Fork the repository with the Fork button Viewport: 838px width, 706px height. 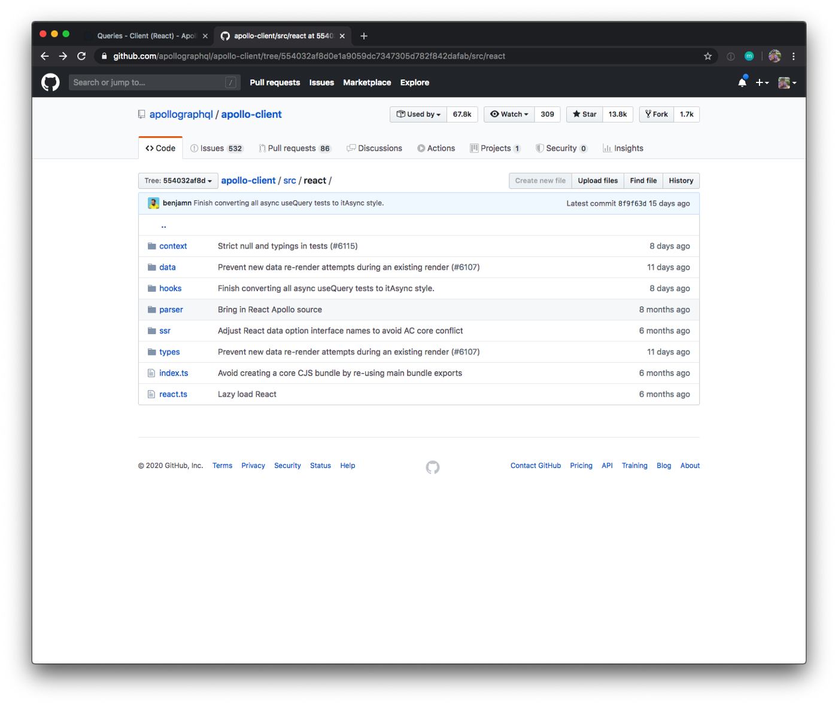(x=657, y=114)
